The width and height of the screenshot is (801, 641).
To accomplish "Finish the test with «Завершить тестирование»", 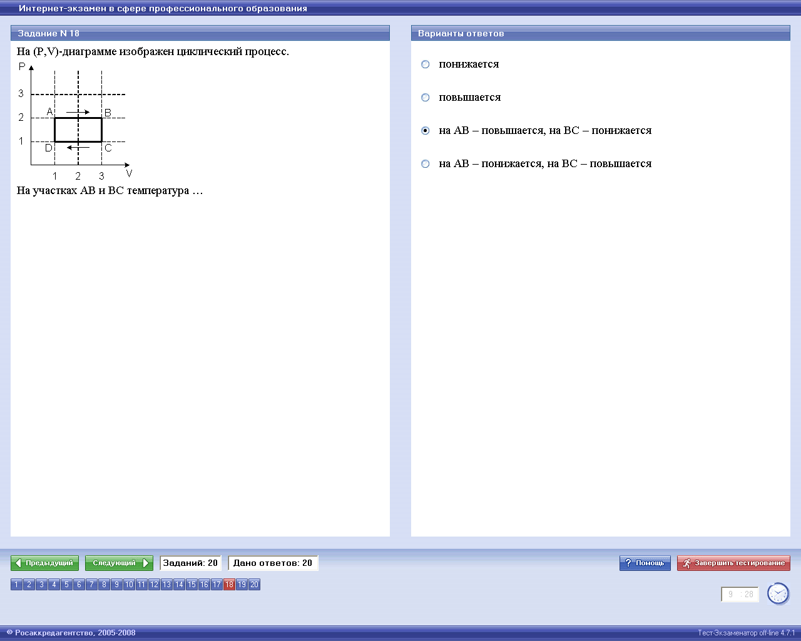I will 733,563.
